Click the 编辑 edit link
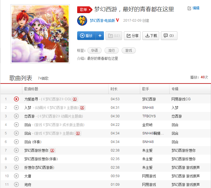 pos(194,8)
